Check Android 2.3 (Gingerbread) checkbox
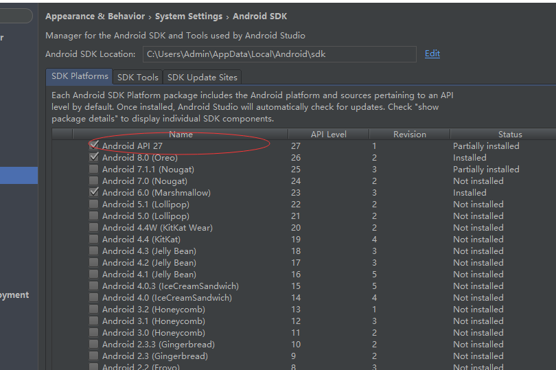This screenshot has height=370, width=556. point(93,356)
